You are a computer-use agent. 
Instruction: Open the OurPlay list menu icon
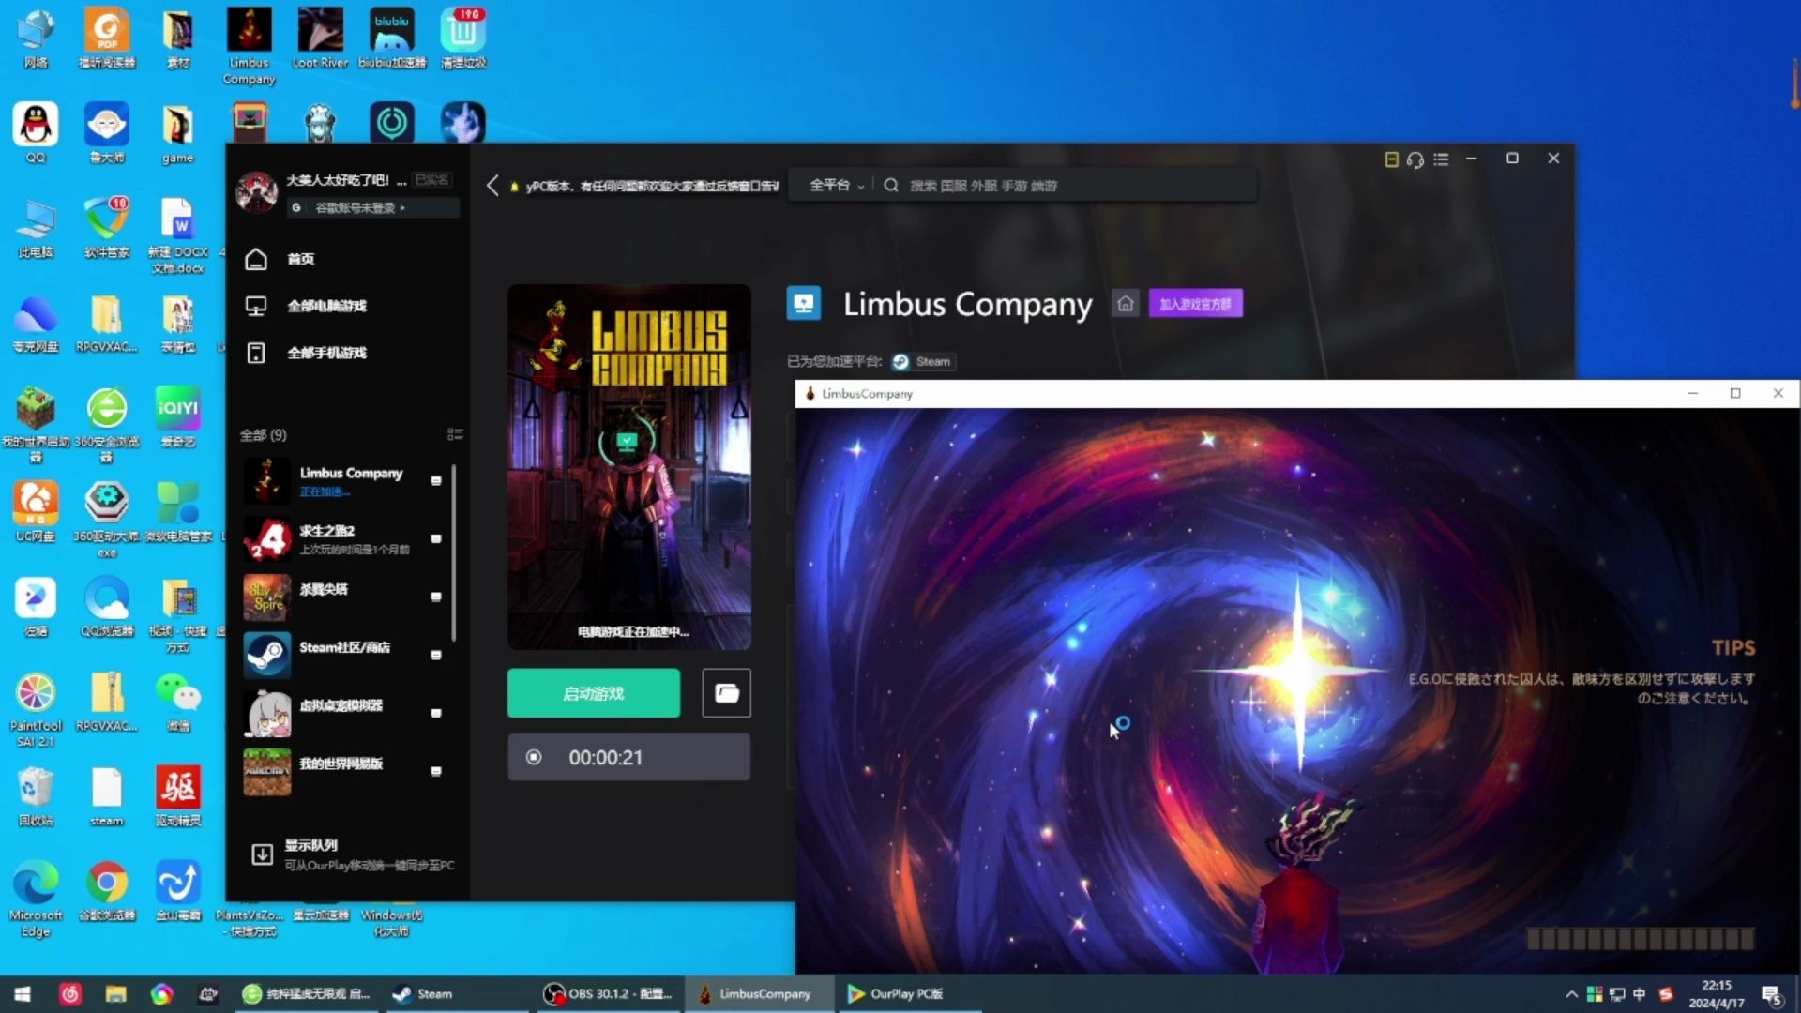1441,159
